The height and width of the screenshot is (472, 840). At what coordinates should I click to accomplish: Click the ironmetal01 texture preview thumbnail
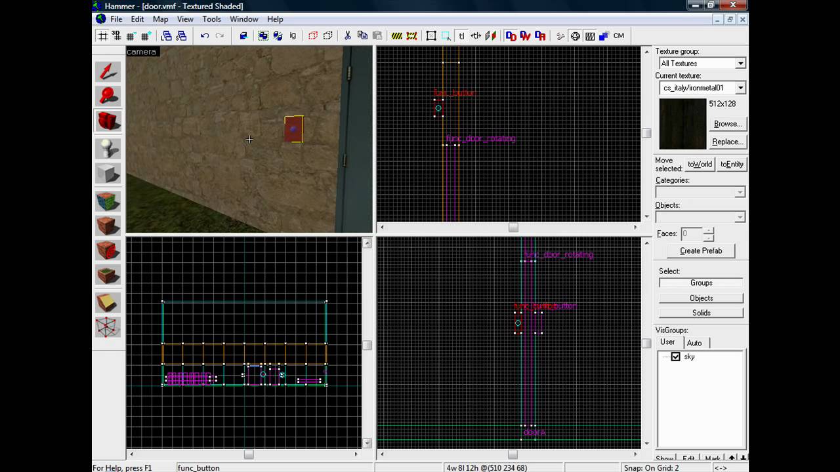coord(682,124)
